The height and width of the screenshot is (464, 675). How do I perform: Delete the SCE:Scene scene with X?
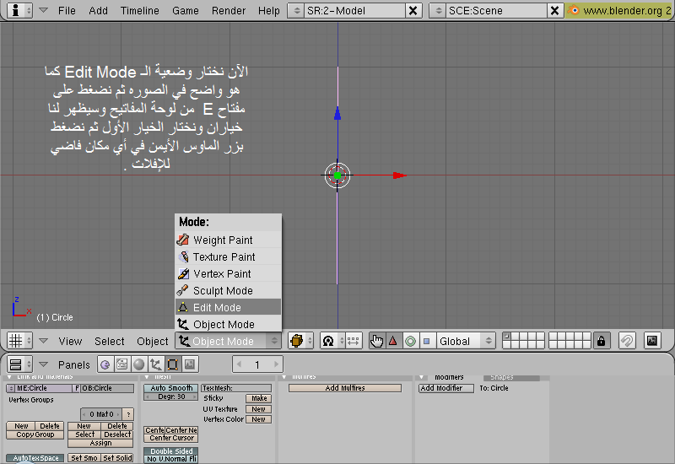555,10
